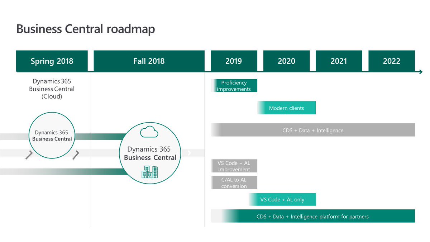Screen dimensions: 430x242
Task: Select the 2019 timeline header
Action: pos(234,61)
